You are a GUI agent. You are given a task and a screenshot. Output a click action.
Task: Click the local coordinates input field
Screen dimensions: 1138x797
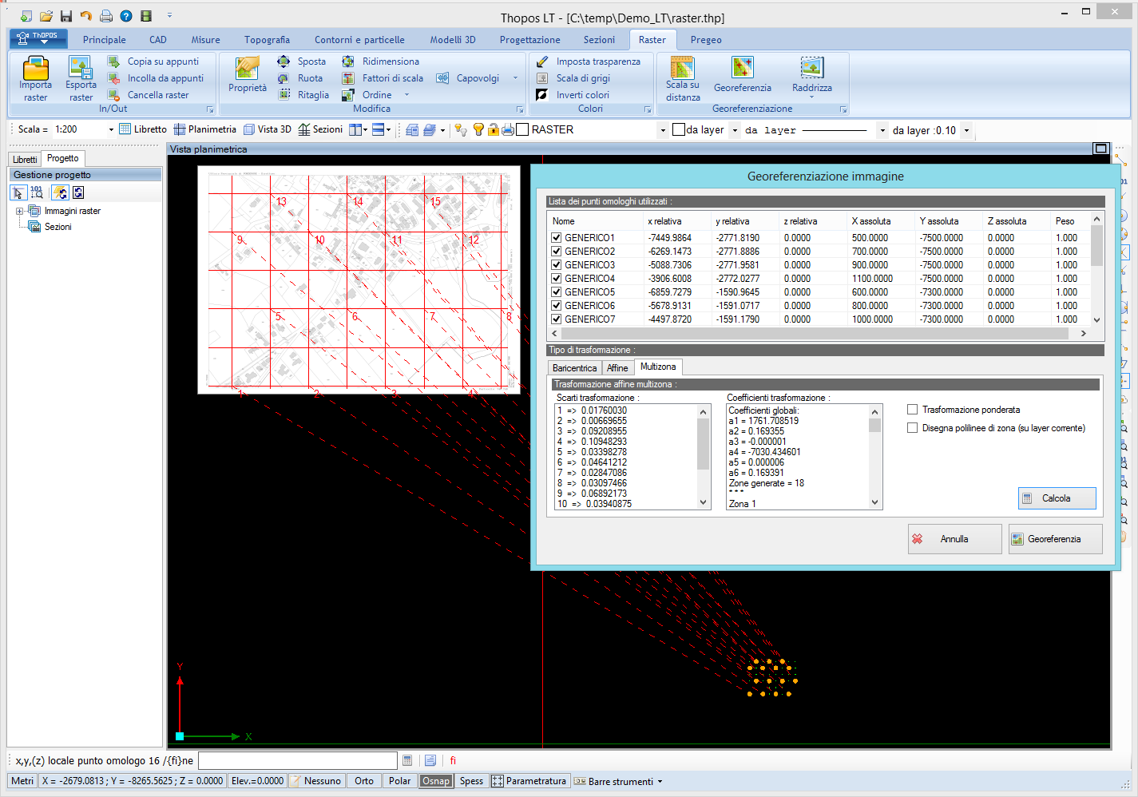point(297,761)
